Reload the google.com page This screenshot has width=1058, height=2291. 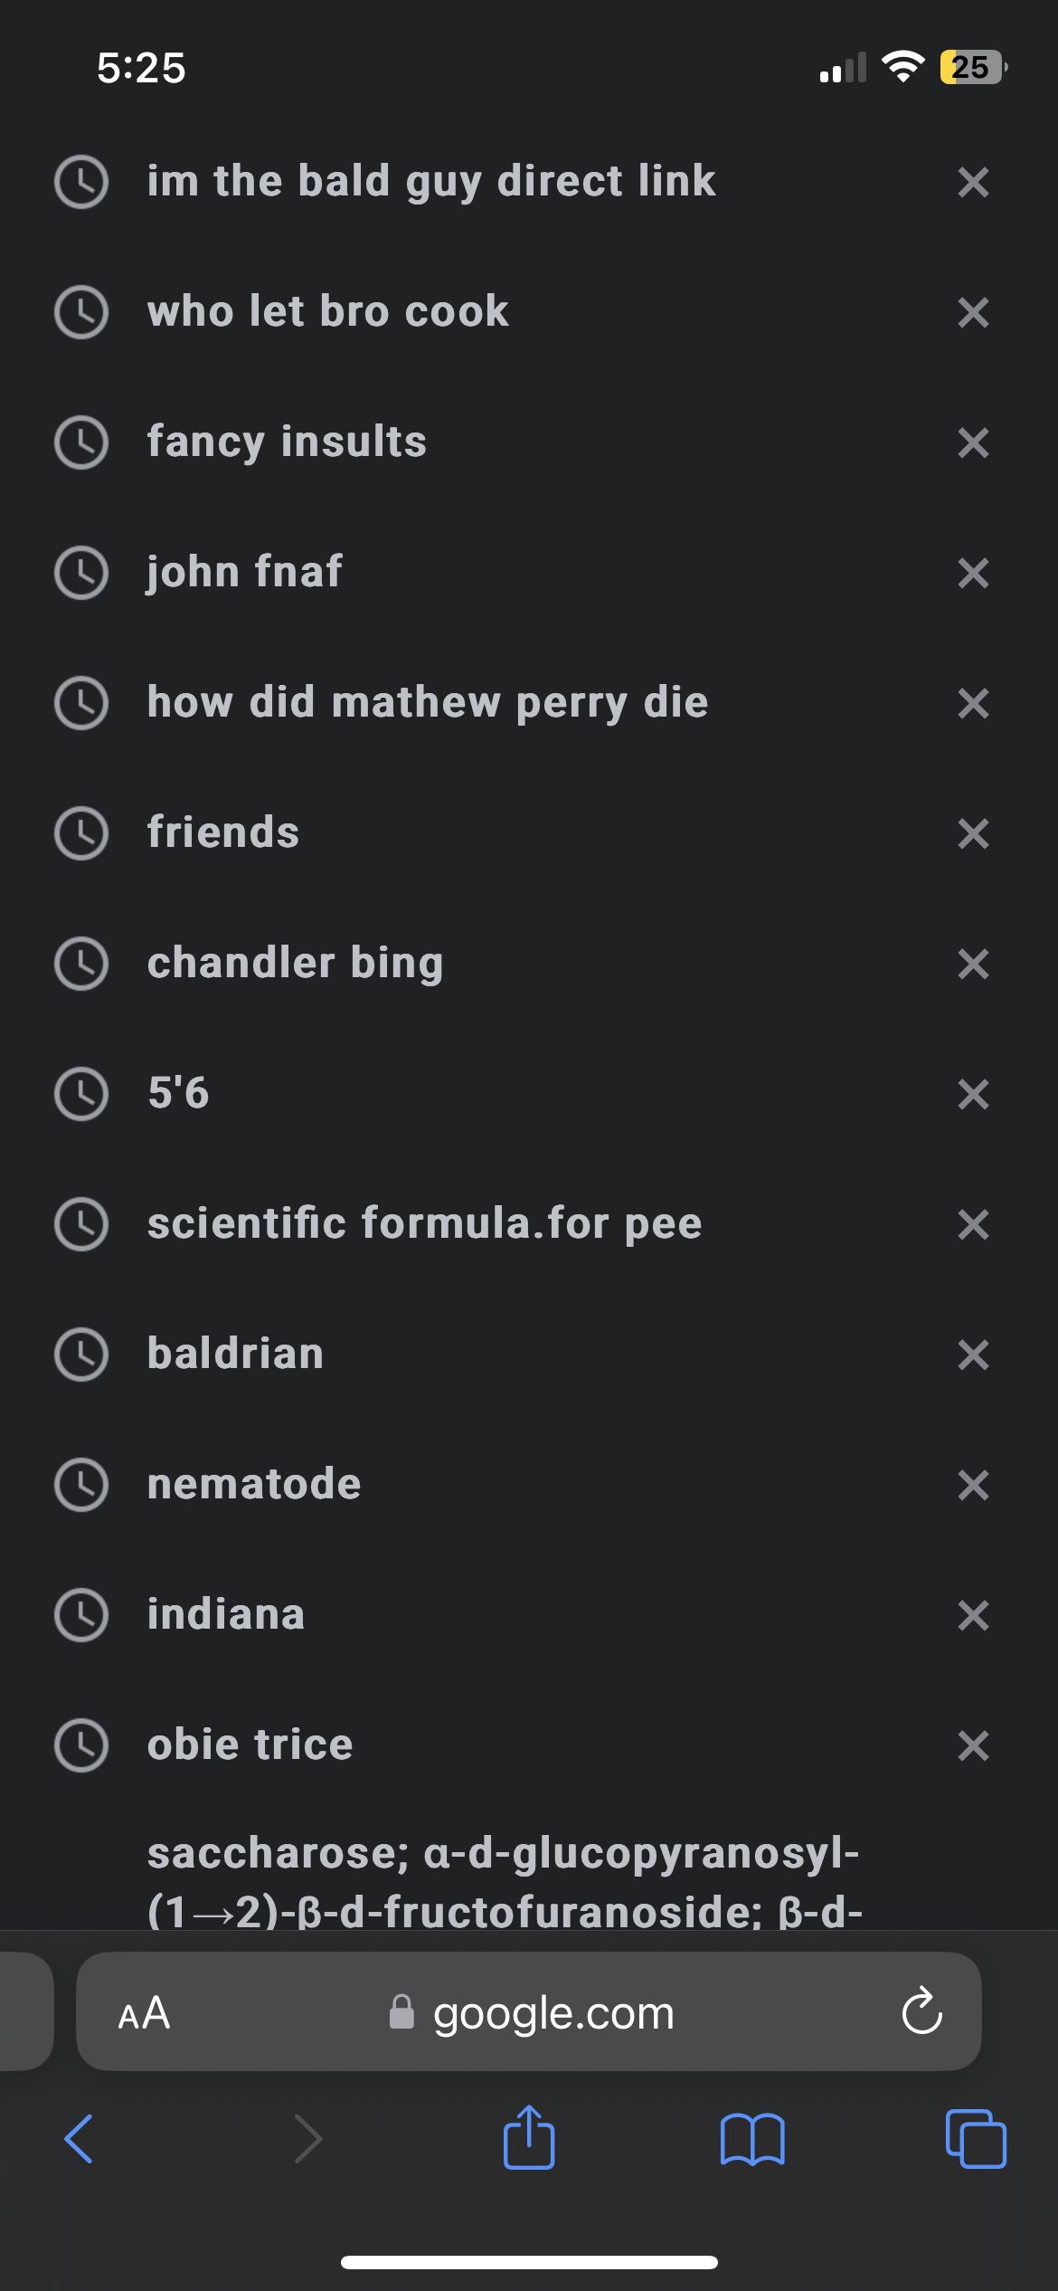point(921,2011)
